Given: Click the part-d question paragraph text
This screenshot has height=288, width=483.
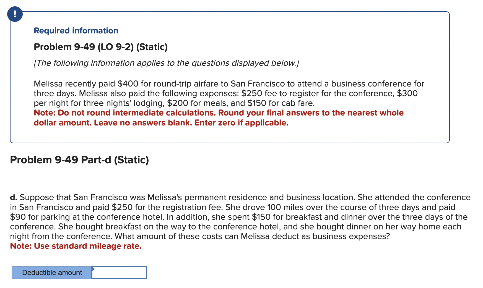Looking at the screenshot, I should coord(221,217).
